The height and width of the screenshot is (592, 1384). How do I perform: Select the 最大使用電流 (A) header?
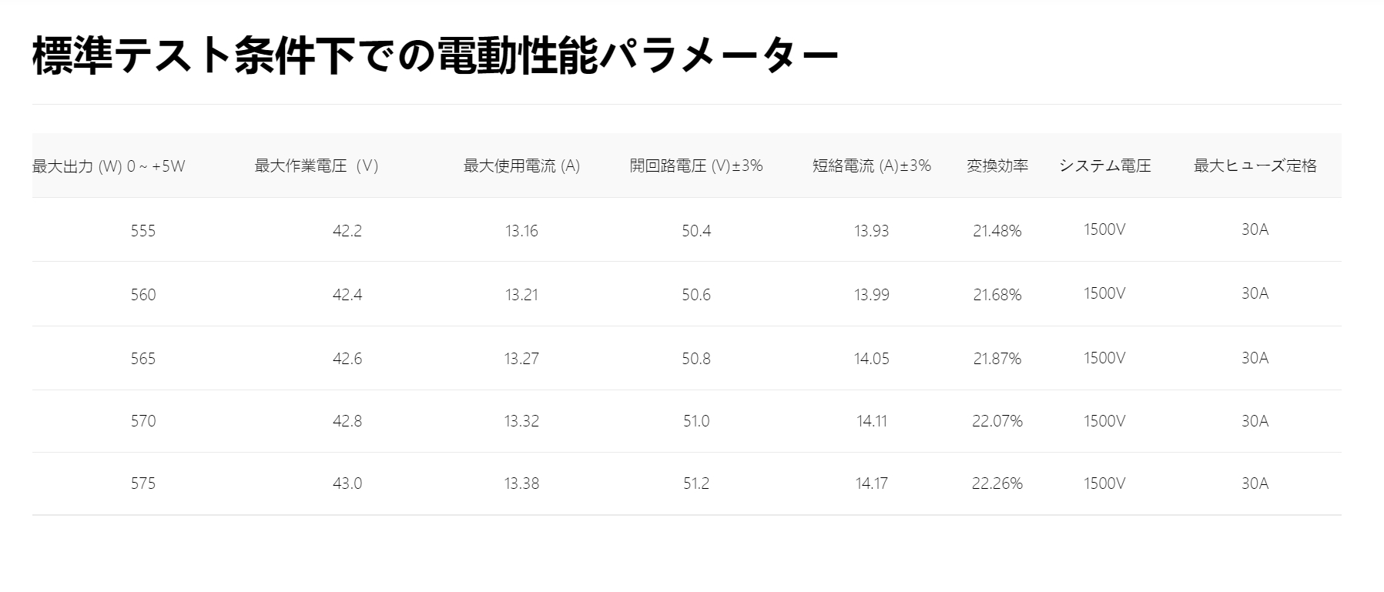[x=521, y=166]
